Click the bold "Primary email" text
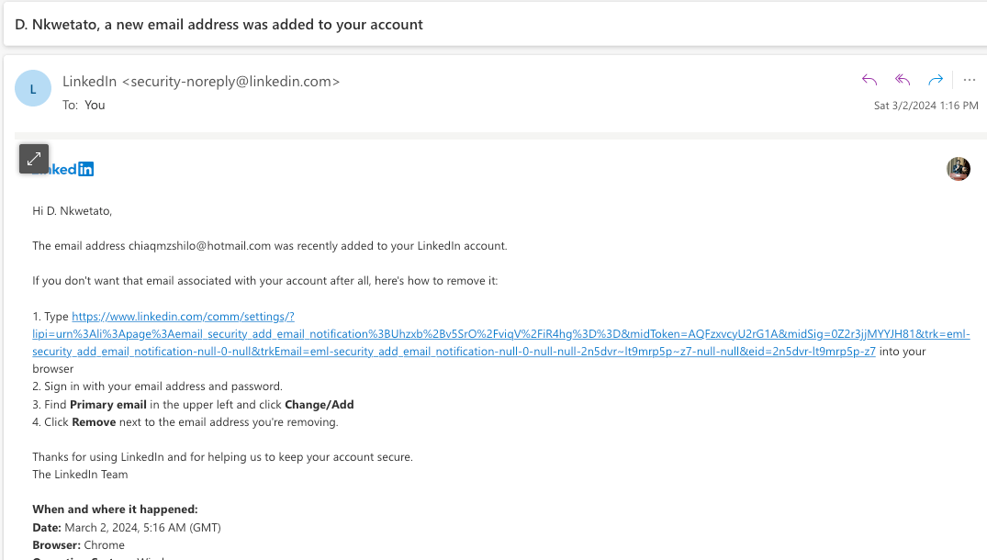The image size is (987, 560). 107,405
